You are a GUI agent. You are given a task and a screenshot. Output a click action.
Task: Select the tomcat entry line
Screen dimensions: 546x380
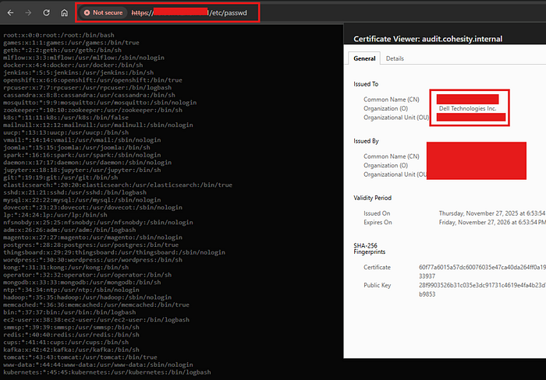point(80,357)
